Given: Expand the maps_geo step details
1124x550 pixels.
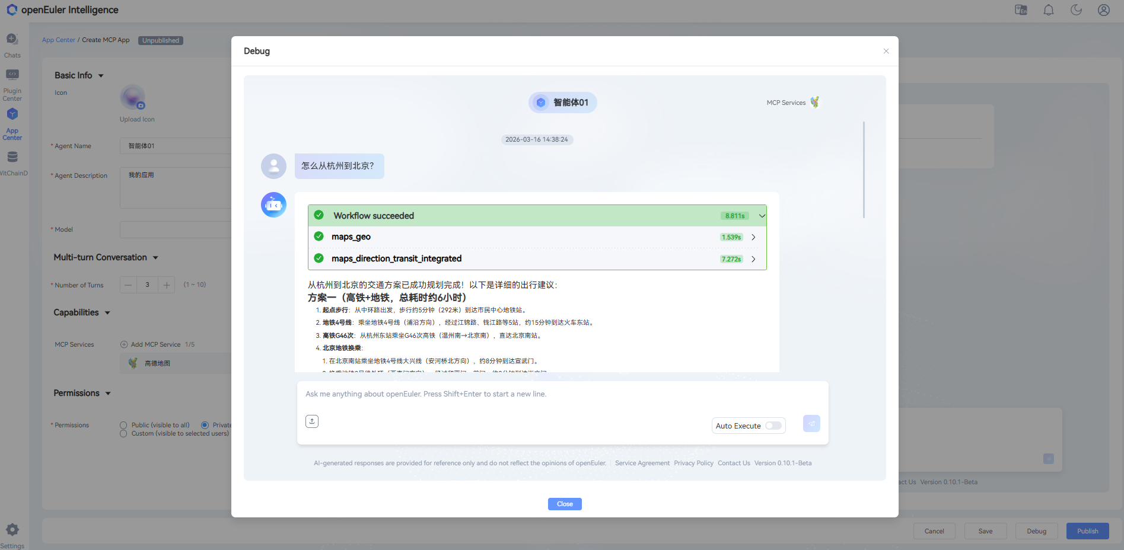Looking at the screenshot, I should pyautogui.click(x=753, y=237).
